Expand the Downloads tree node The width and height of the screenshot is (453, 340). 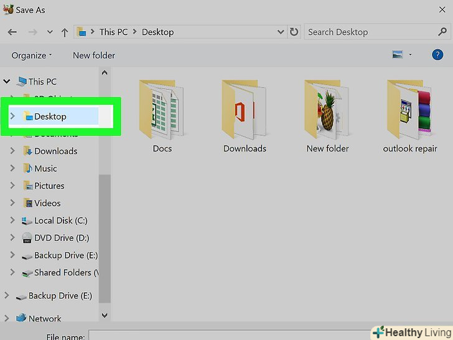coord(12,151)
